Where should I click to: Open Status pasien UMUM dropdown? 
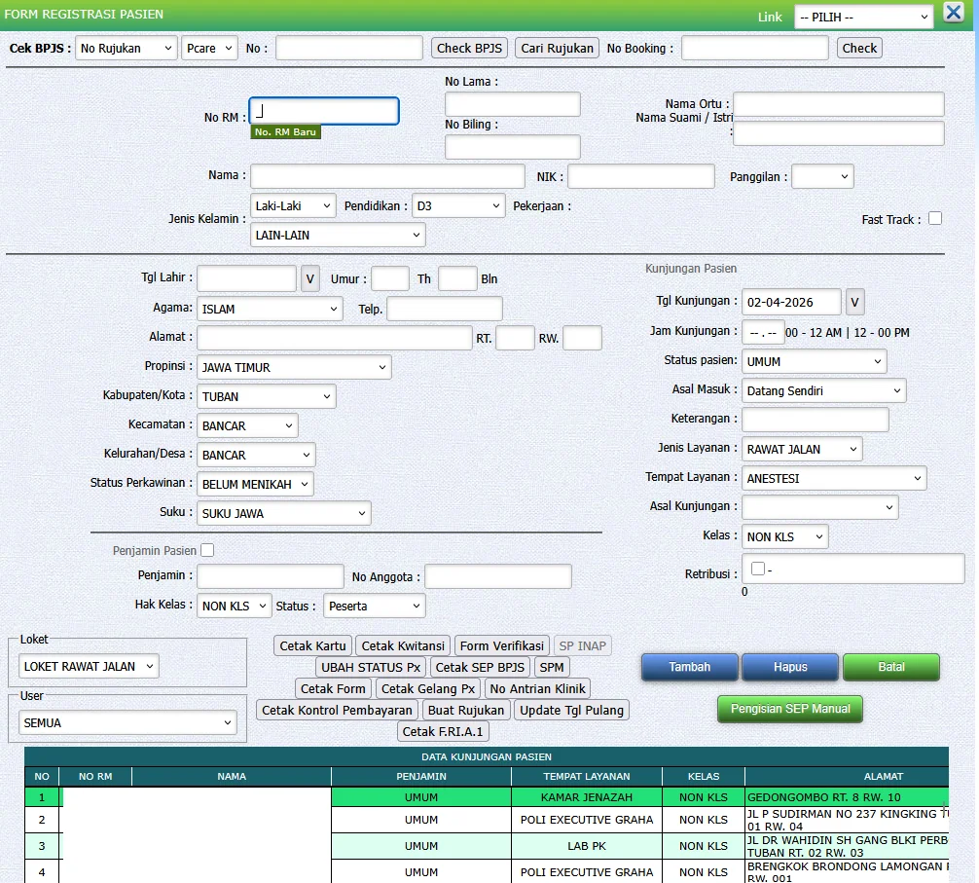pos(815,361)
